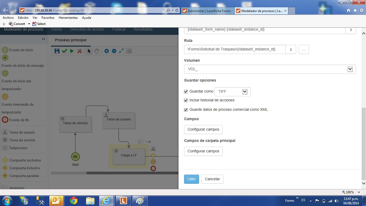Pick the Evento de fin shape
This screenshot has width=366, height=206.
point(5,120)
